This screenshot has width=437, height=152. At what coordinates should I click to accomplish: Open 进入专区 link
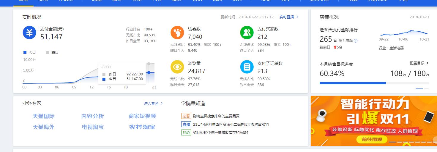tap(151, 104)
